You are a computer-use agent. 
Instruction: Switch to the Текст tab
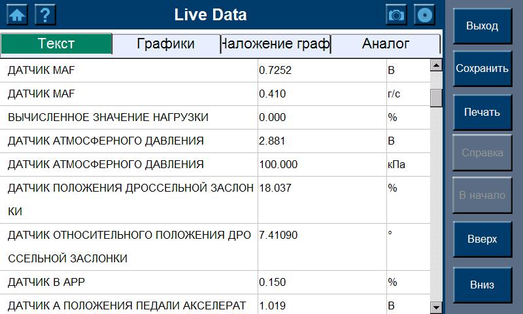click(56, 44)
